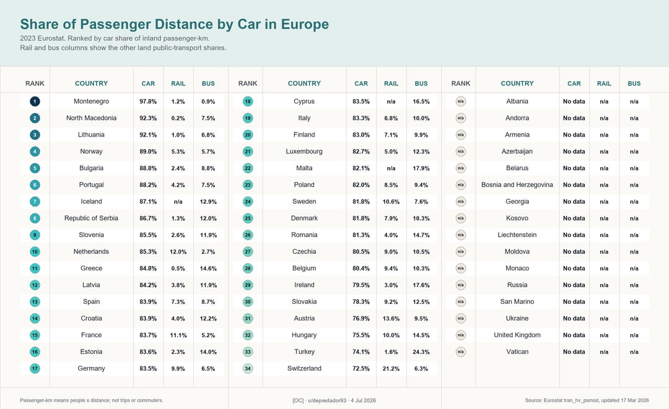Screen dimensions: 669x409
Task: Select the n/a badge next to Albania
Action: click(x=461, y=101)
